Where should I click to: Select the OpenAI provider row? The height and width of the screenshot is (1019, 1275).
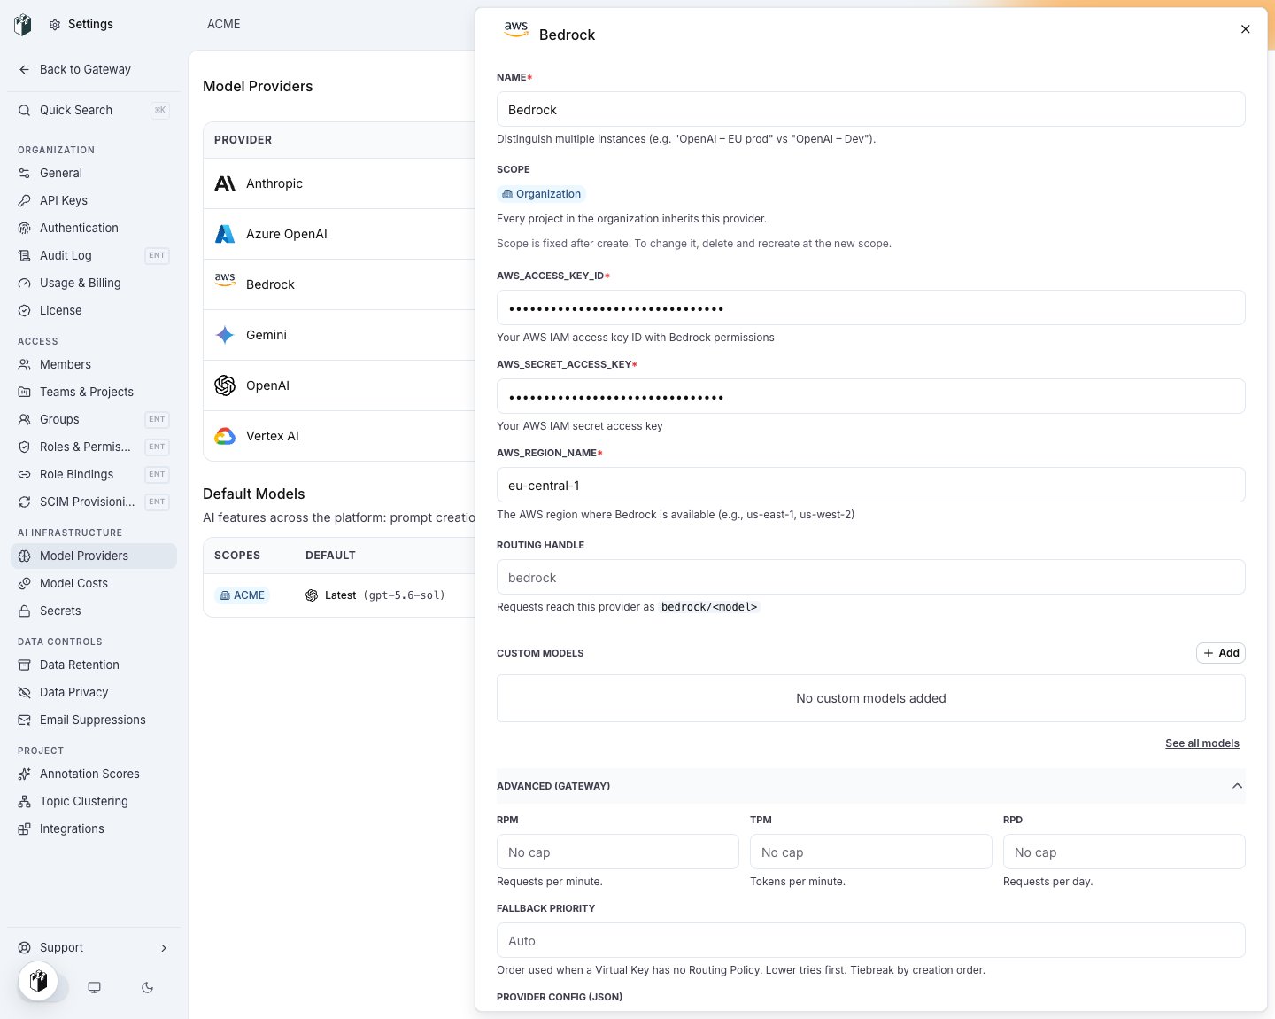click(x=339, y=385)
